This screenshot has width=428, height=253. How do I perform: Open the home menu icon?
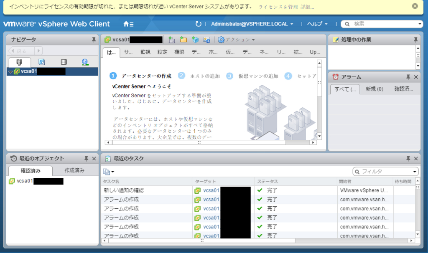pos(128,24)
